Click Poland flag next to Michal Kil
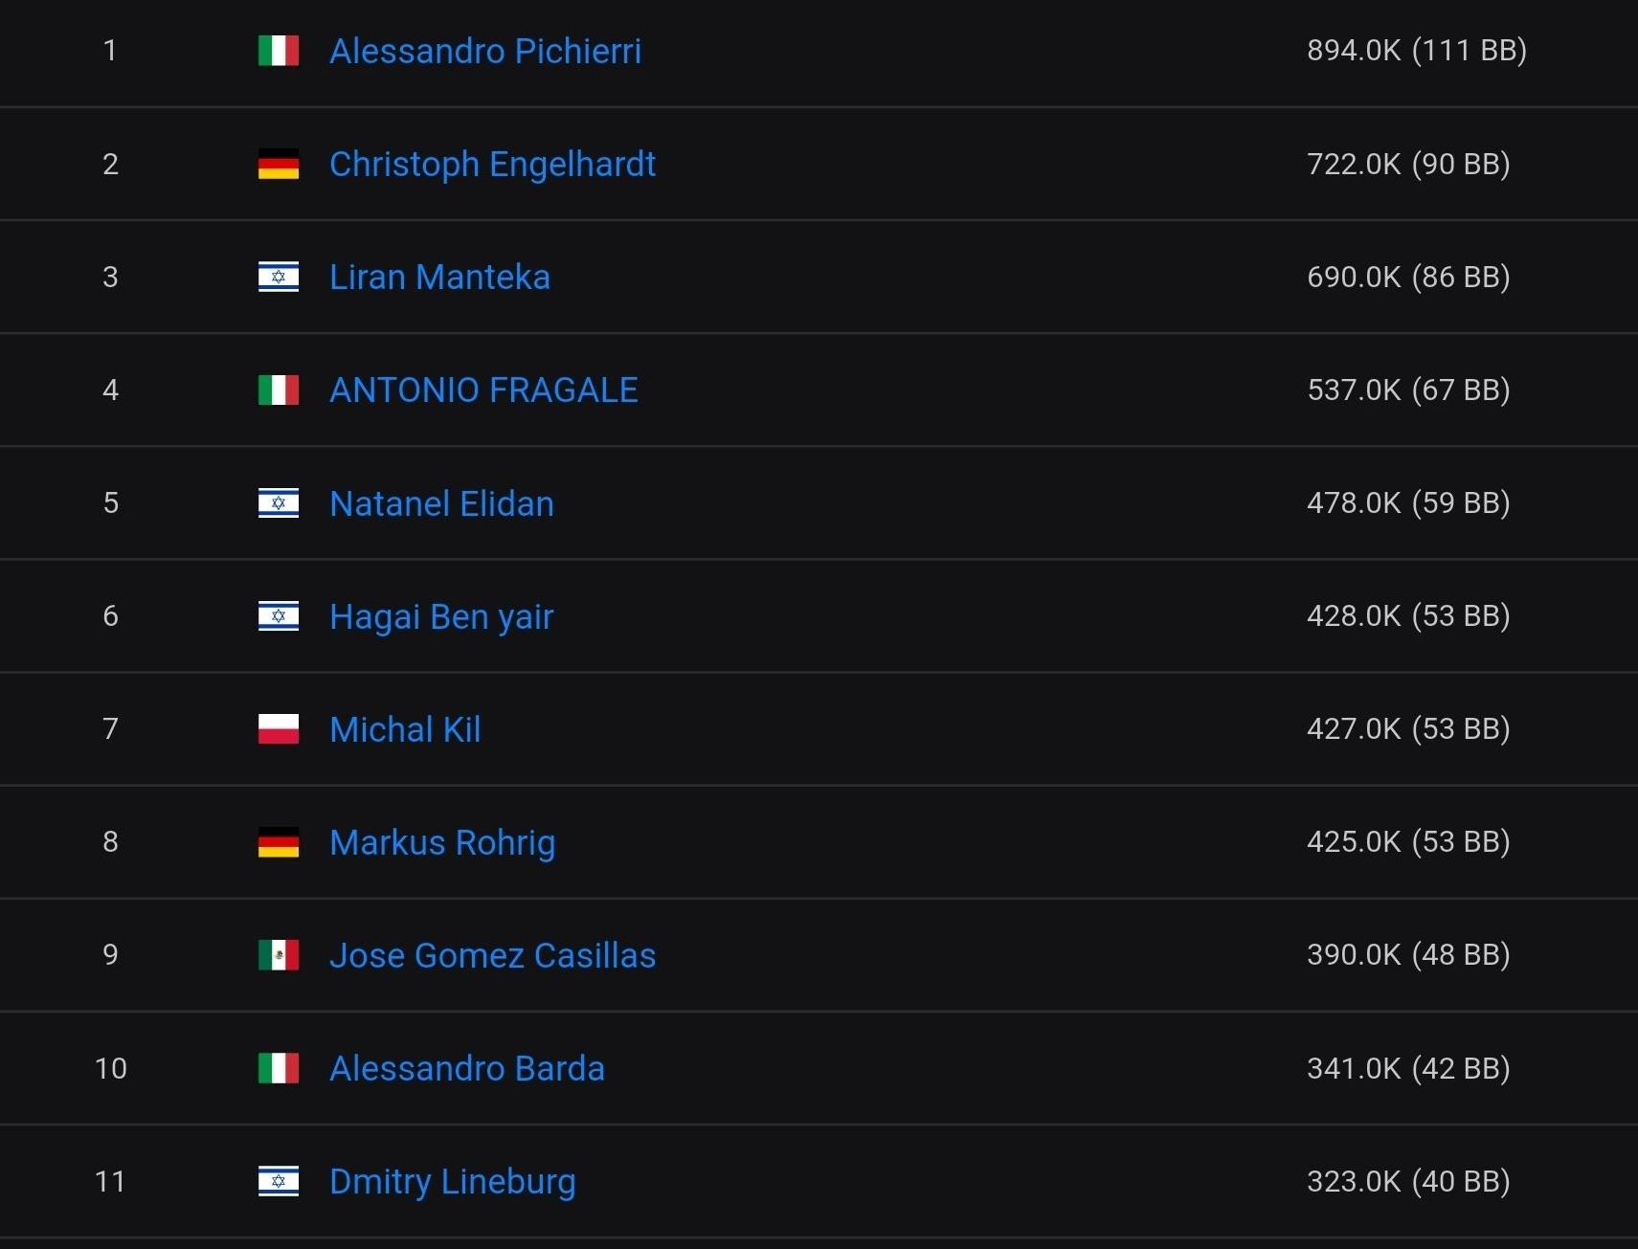Viewport: 1638px width, 1249px height. [x=279, y=729]
